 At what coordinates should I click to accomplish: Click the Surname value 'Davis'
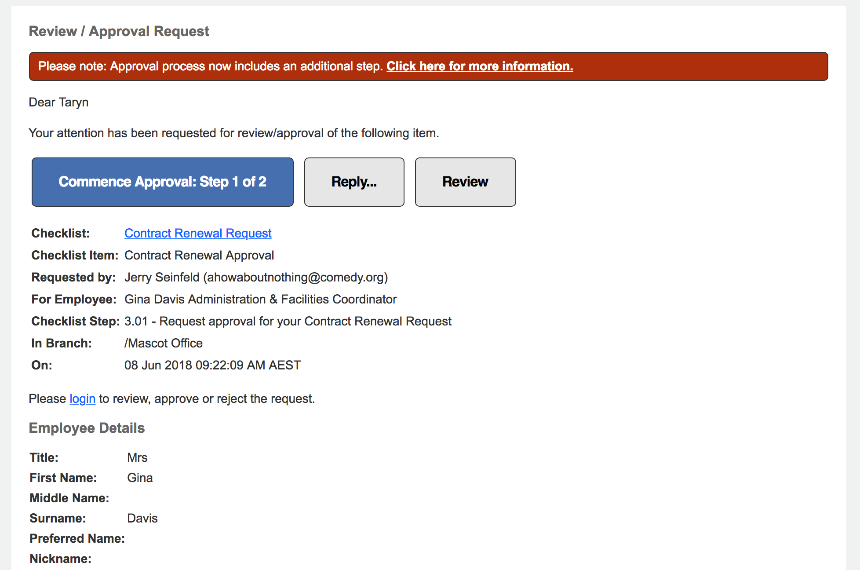142,518
